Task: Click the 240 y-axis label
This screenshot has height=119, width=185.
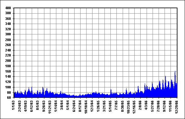Action: 8,50
